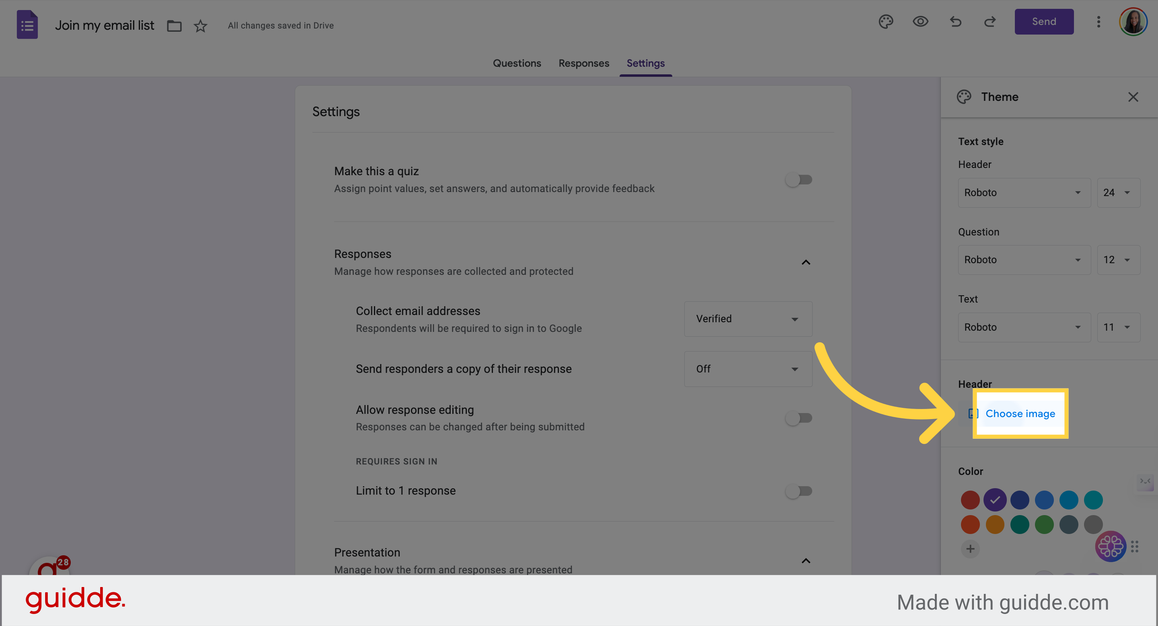This screenshot has height=626, width=1158.
Task: Click the Theme panel palette icon
Action: pyautogui.click(x=964, y=97)
